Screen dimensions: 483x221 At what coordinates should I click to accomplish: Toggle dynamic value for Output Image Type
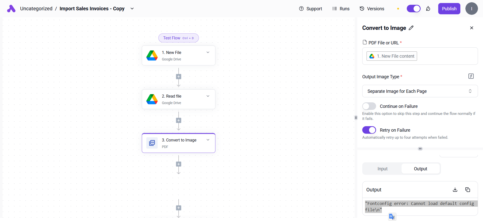471,76
